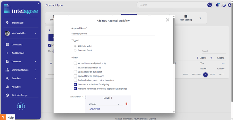
Task: Click the Level 1 drag handle
Action: click(86, 97)
